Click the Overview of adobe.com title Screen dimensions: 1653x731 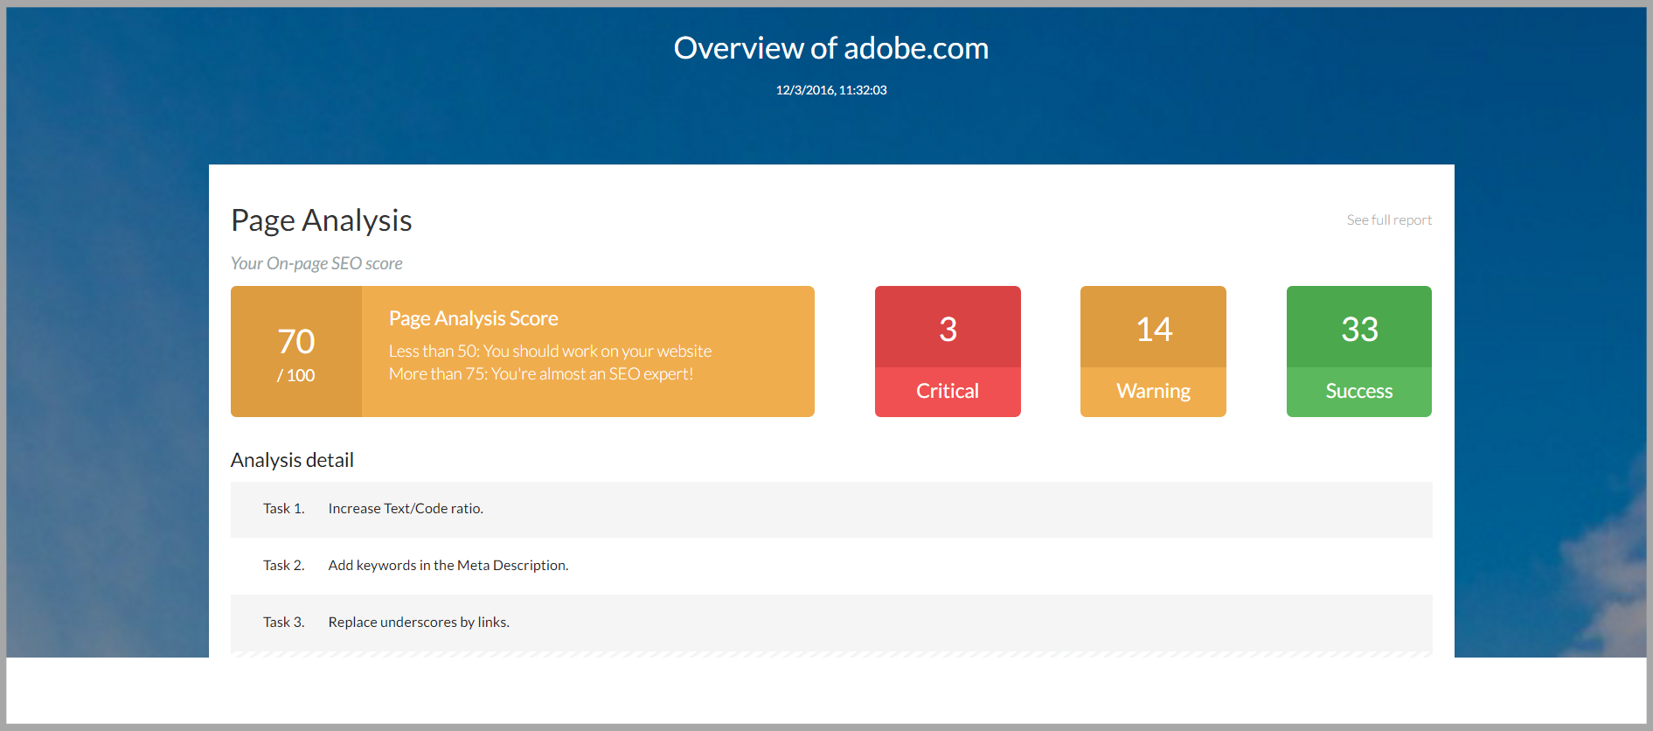[831, 48]
